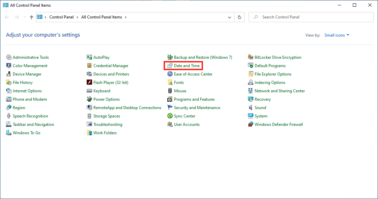Click the Flash Player icon
The width and height of the screenshot is (378, 199).
coord(89,83)
